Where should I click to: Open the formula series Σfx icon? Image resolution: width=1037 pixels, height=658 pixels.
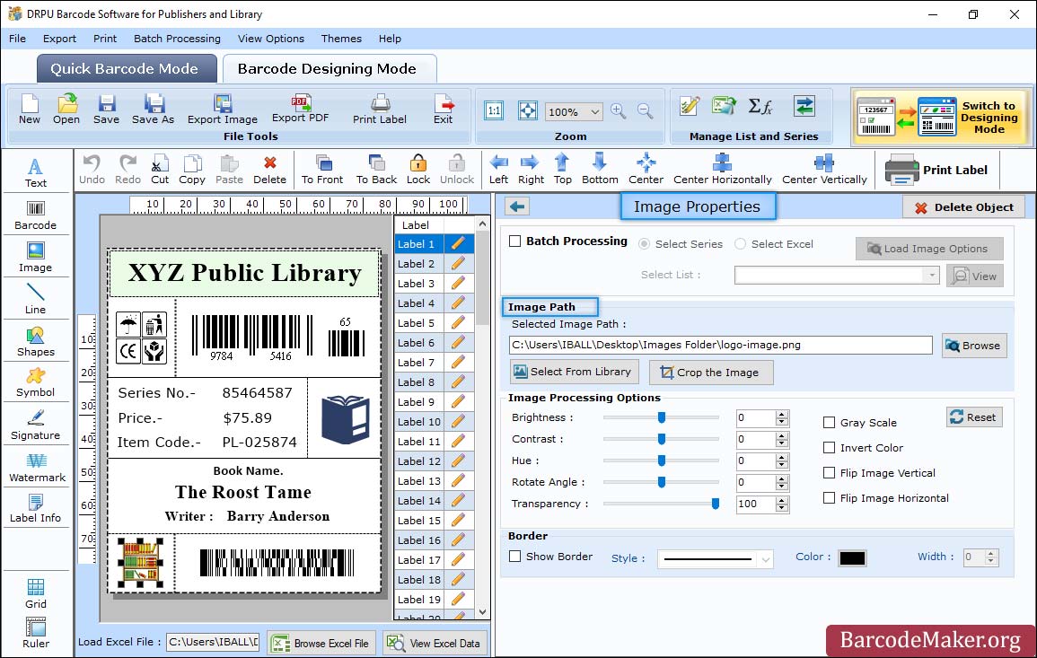pyautogui.click(x=760, y=107)
